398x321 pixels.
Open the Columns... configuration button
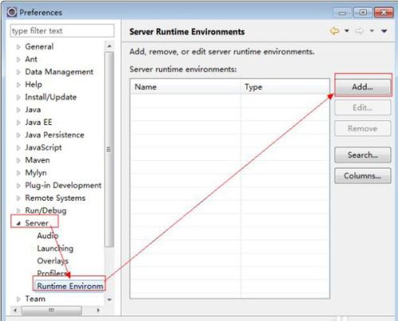[x=362, y=176]
